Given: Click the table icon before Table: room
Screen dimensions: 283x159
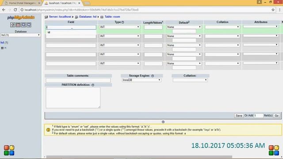Looking at the screenshot, I should pyautogui.click(x=102, y=17).
